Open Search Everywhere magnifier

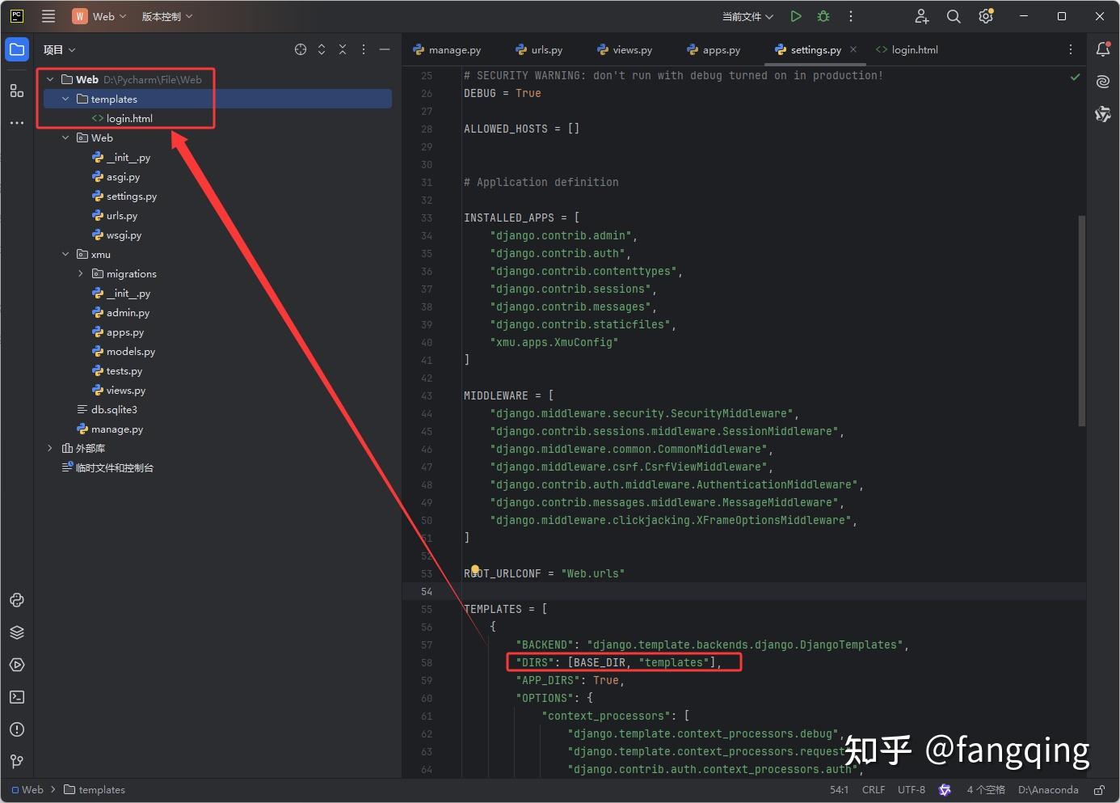(954, 16)
